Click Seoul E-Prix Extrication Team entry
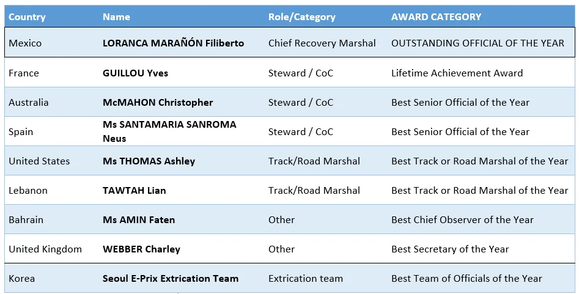Screen dimensions: 579x294 coord(171,279)
